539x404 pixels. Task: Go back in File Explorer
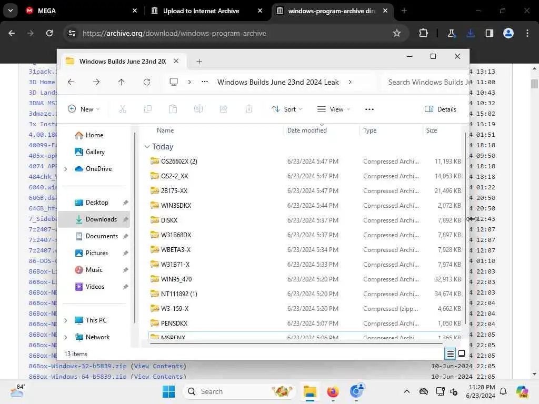click(71, 82)
